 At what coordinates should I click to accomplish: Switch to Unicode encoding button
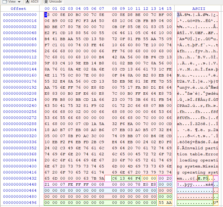[x=53, y=1]
